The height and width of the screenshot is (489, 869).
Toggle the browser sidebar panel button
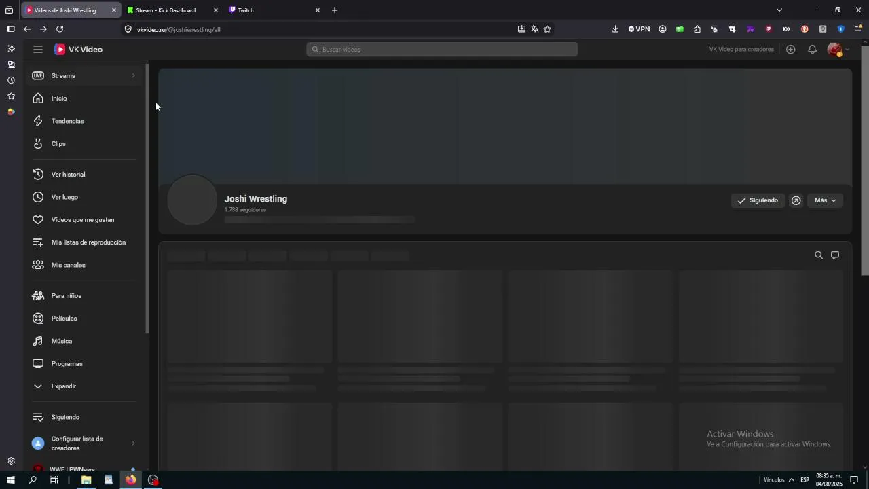(10, 29)
